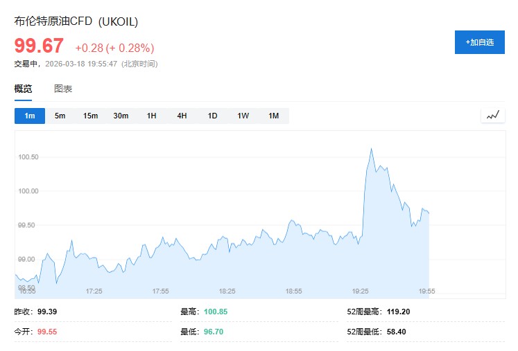The height and width of the screenshot is (351, 518).
Task: Switch to the 1D daily interval
Action: pyautogui.click(x=212, y=116)
